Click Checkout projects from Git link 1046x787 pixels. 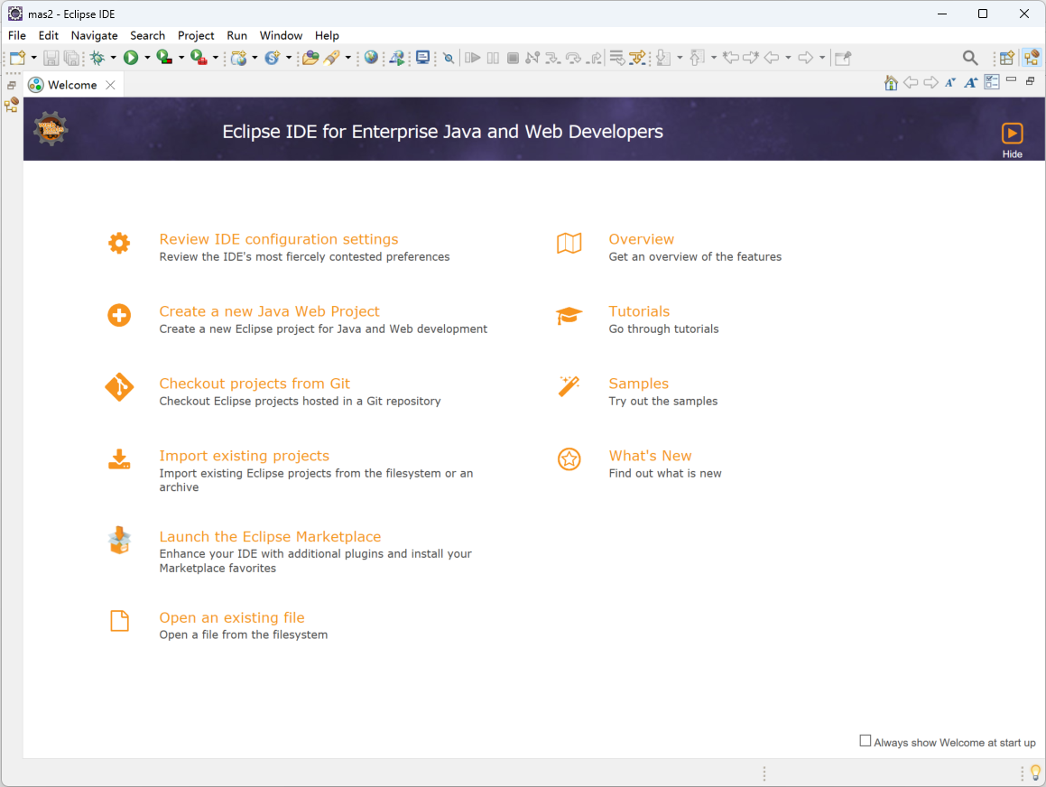255,383
